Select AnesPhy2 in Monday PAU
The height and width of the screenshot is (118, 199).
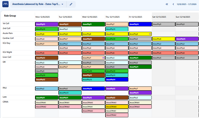47,89
